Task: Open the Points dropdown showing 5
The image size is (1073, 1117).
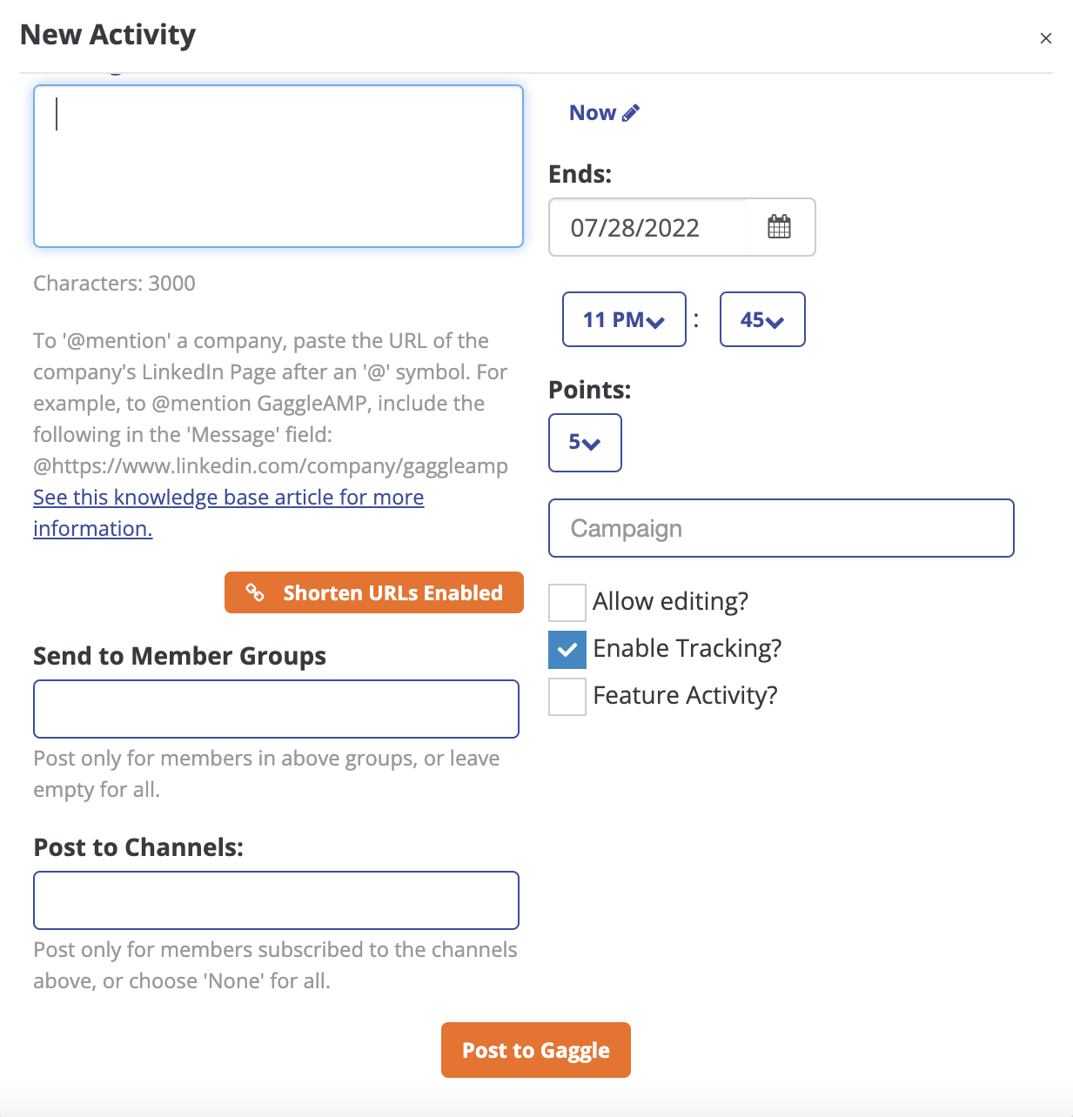Action: (x=584, y=443)
